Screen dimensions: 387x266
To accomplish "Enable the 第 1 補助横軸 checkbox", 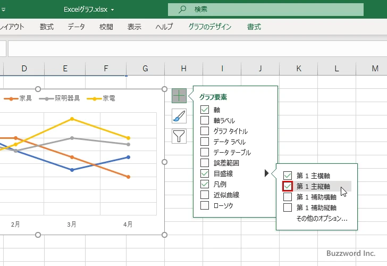I will (288, 197).
